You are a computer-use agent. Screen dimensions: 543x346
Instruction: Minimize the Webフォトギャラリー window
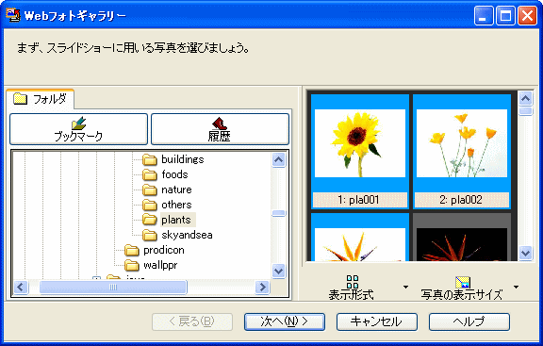(x=484, y=16)
